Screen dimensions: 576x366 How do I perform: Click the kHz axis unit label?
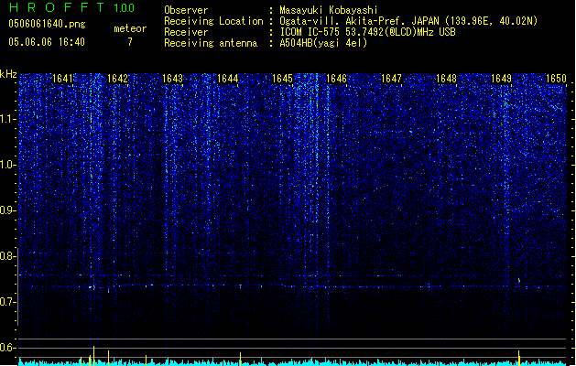tap(8, 74)
